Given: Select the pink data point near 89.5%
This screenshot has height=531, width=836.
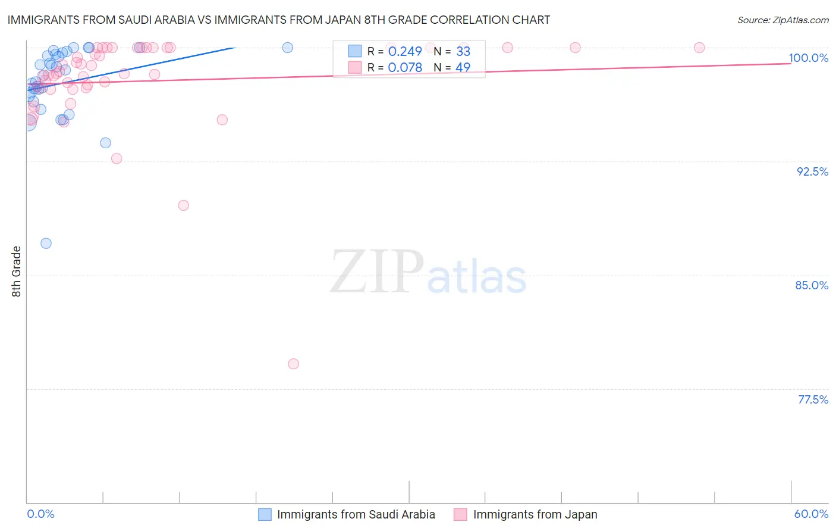Looking at the screenshot, I should click(x=183, y=205).
